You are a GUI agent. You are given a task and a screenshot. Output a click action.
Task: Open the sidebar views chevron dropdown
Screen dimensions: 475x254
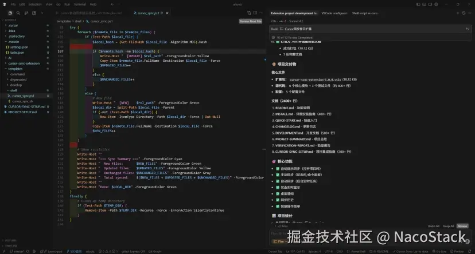point(42,13)
